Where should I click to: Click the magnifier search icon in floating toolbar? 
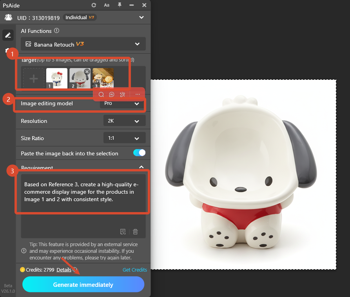101,94
